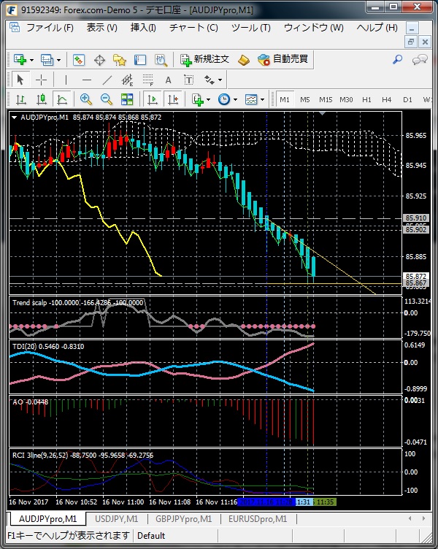Open the 表示 (V) menu
The width and height of the screenshot is (438, 549).
click(x=102, y=28)
